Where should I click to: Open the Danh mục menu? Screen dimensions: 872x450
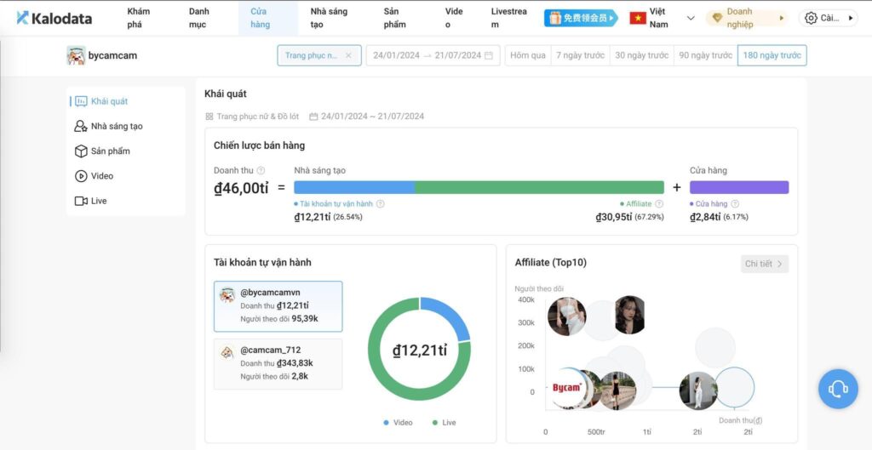[x=199, y=18]
